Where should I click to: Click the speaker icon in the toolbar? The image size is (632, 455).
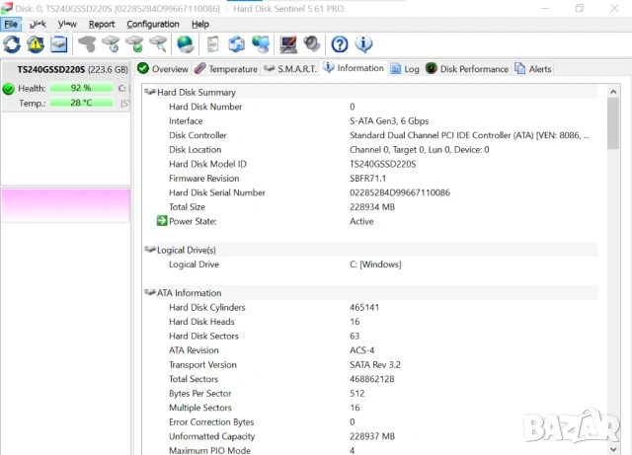pos(312,44)
